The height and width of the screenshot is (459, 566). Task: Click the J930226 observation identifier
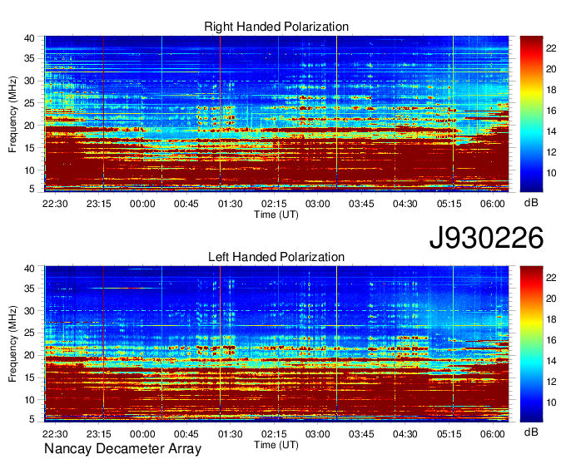tap(486, 238)
